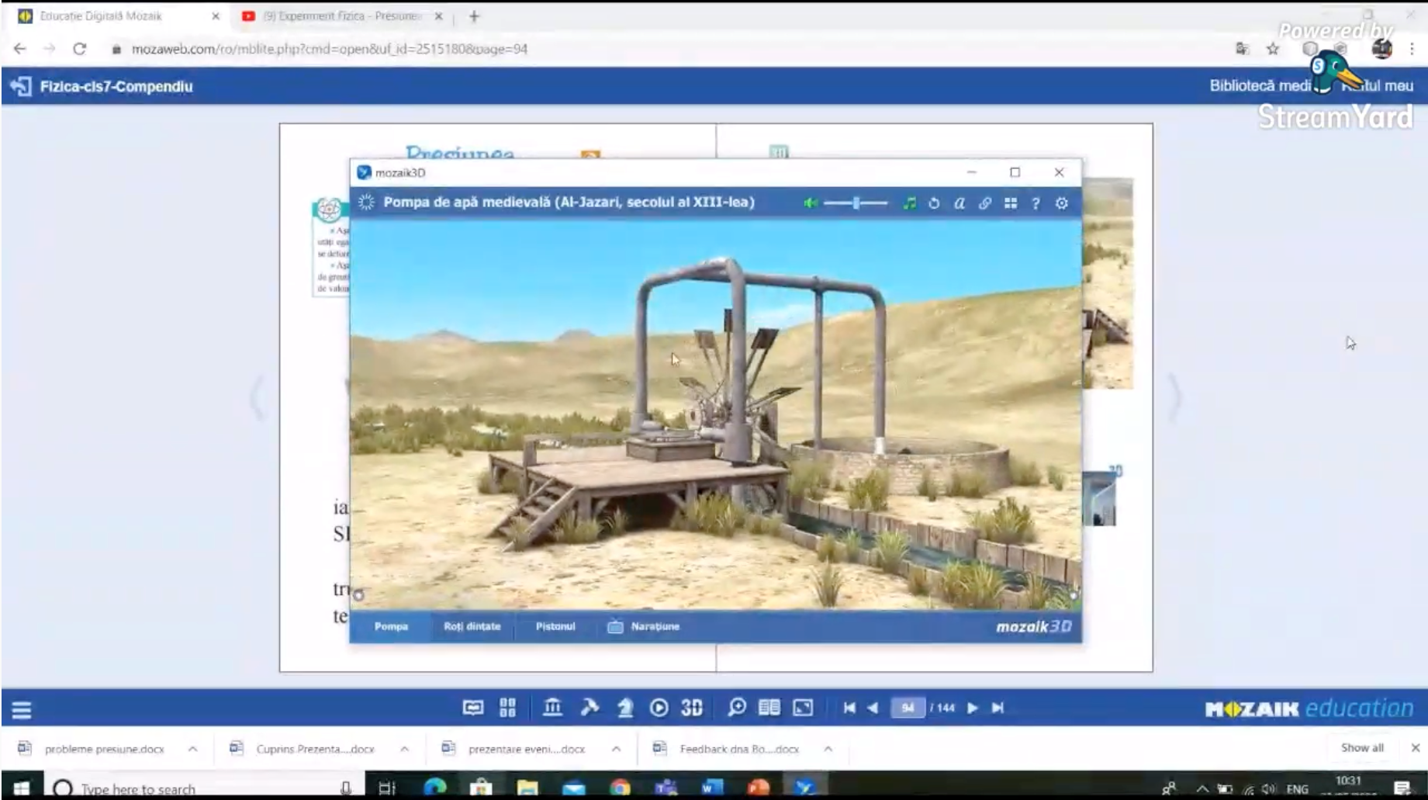The height and width of the screenshot is (800, 1428).
Task: Expand options for probleme presiune.docx download
Action: (192, 749)
